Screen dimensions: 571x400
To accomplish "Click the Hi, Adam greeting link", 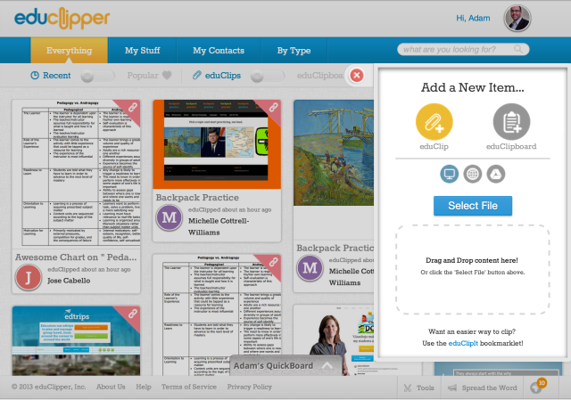I will click(x=473, y=18).
